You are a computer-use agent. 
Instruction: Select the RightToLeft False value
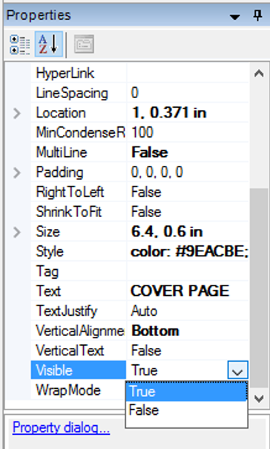(188, 192)
